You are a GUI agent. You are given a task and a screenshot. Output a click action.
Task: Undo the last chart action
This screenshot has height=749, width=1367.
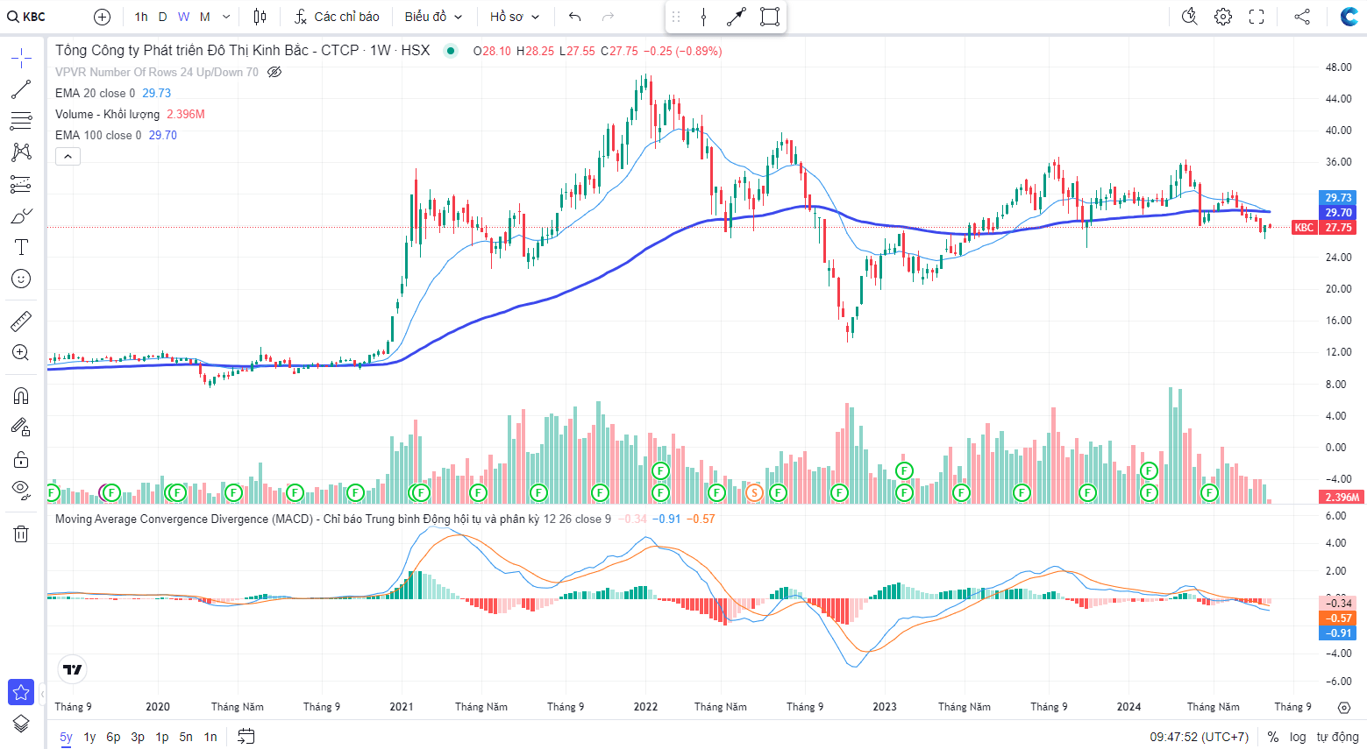click(x=575, y=17)
